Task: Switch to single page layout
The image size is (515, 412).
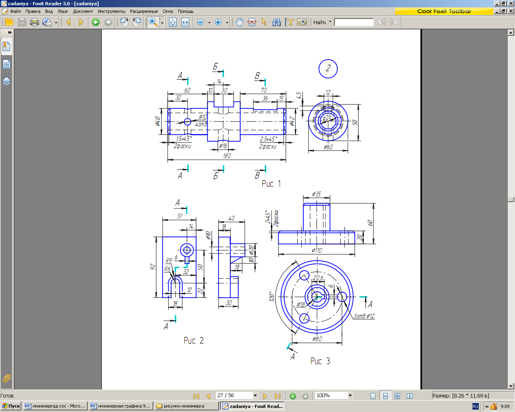Action: [x=373, y=396]
